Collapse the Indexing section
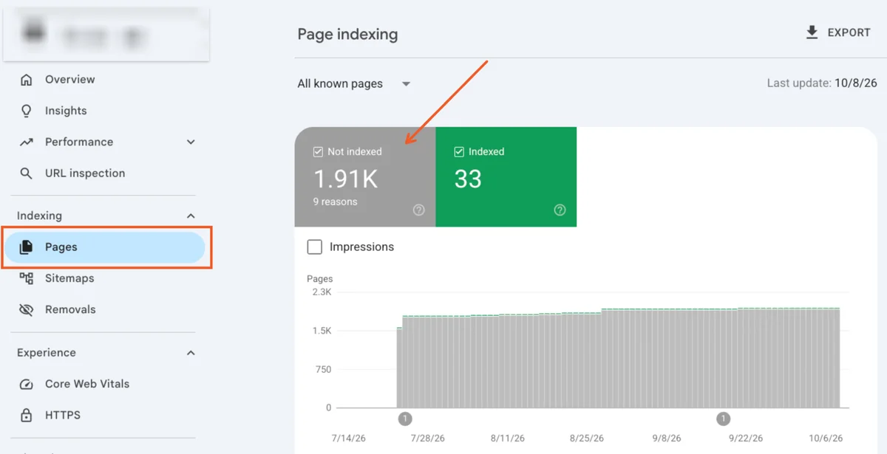 pos(191,216)
